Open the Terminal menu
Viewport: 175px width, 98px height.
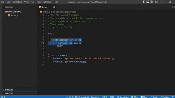tap(47, 2)
